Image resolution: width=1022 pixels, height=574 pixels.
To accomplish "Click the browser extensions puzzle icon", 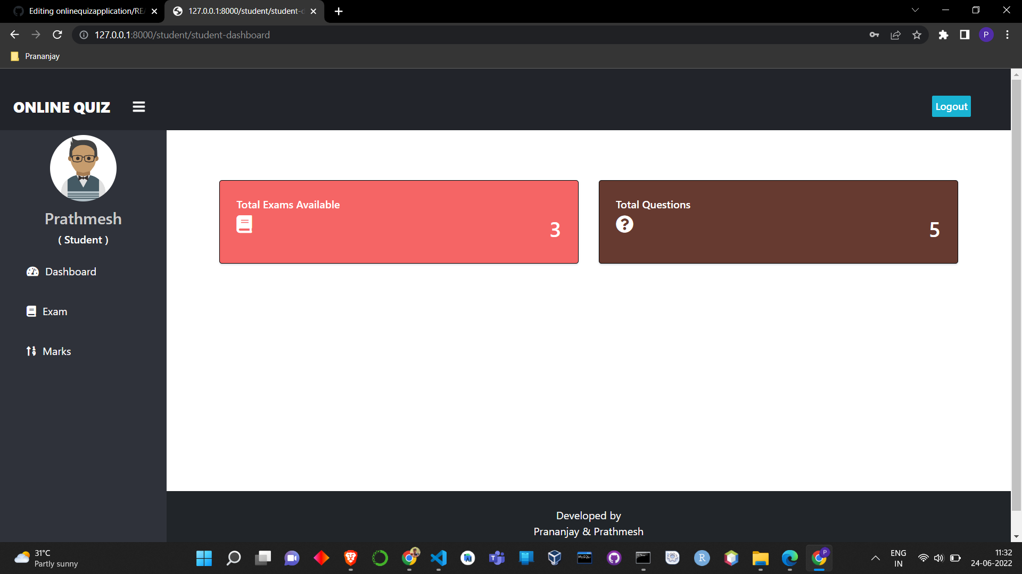I will 943,35.
